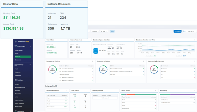Open the Edition filter dropdown
The height and width of the screenshot is (112, 197).
[95, 31]
